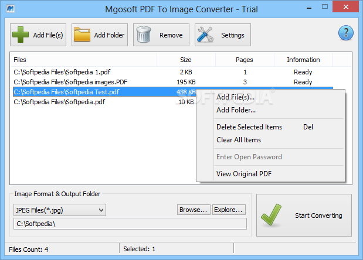
Task: Open help with the blue question mark
Action: click(345, 33)
